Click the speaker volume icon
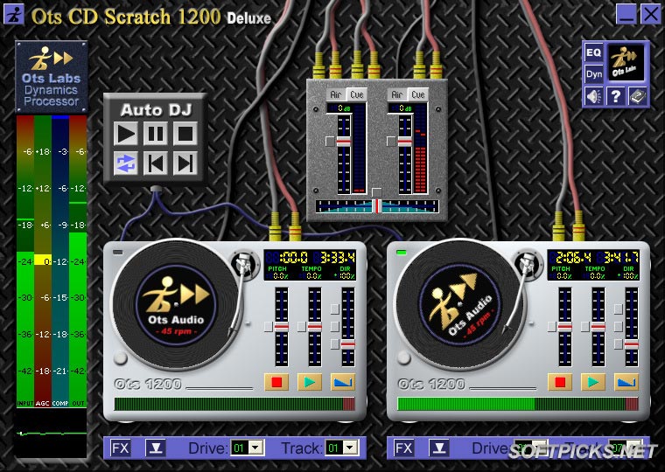This screenshot has width=665, height=472. click(x=594, y=96)
